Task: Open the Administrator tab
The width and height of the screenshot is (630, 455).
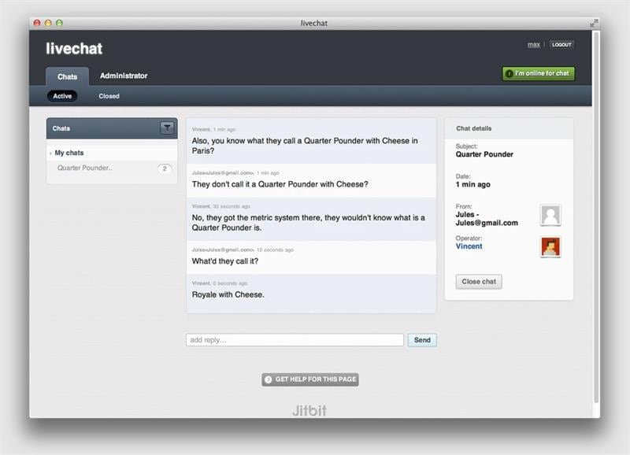Action: [x=124, y=76]
